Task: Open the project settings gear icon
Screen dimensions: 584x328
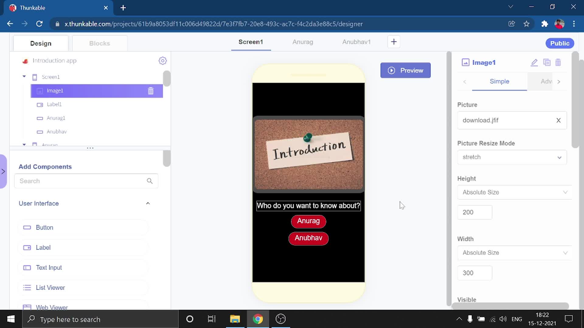Action: coord(162,61)
